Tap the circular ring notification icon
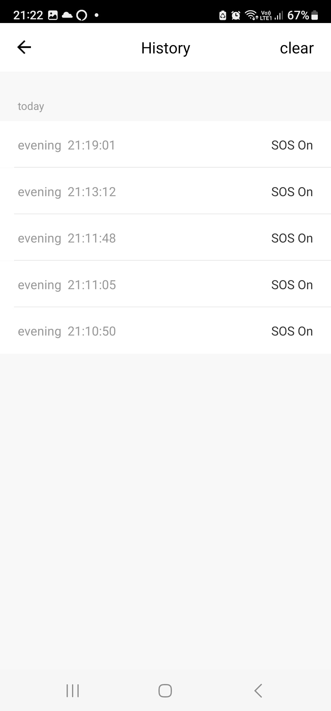 (x=82, y=15)
